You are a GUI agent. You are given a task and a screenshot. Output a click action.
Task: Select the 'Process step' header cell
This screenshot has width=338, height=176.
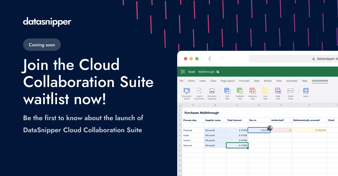point(193,120)
